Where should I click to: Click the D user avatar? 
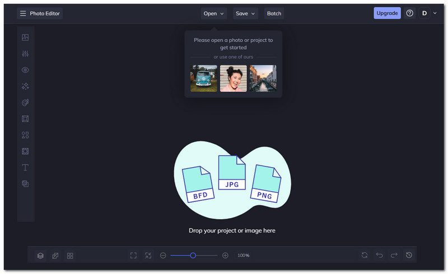click(424, 13)
